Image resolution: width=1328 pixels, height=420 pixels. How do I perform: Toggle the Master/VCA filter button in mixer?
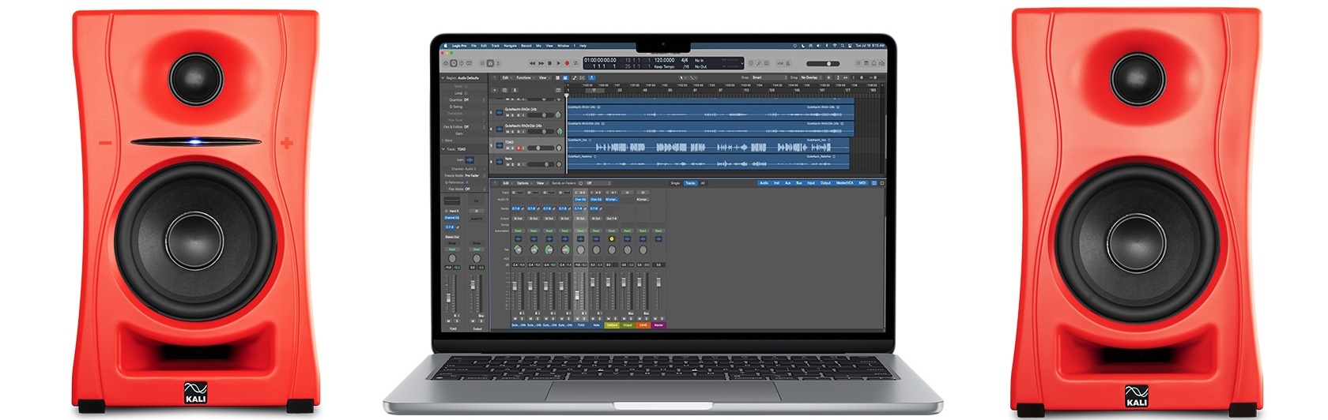[x=845, y=183]
